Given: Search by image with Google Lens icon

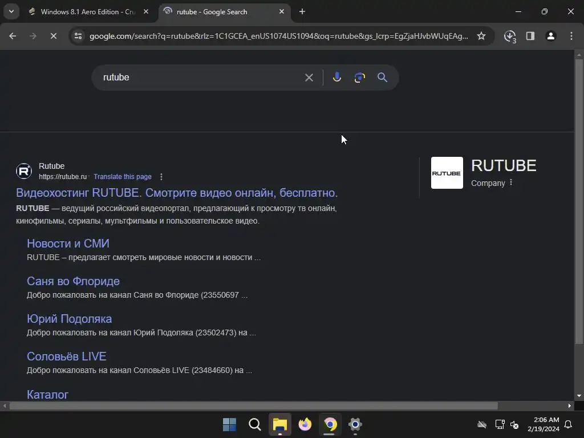Looking at the screenshot, I should pyautogui.click(x=359, y=78).
